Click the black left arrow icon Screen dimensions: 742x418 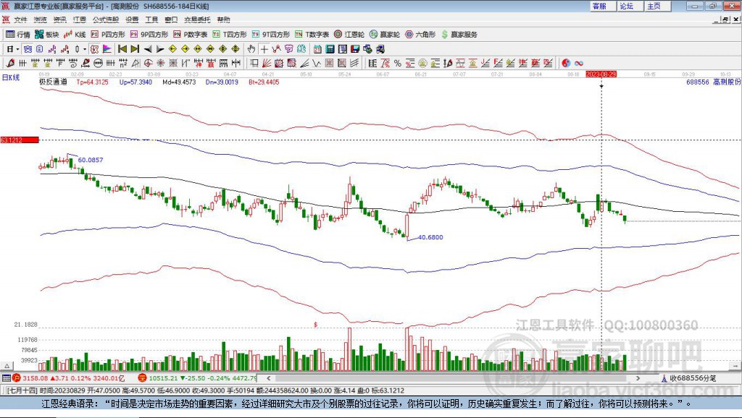point(148,49)
